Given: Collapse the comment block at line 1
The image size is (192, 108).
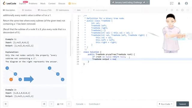Looking at the screenshot, I should pos(80,16).
